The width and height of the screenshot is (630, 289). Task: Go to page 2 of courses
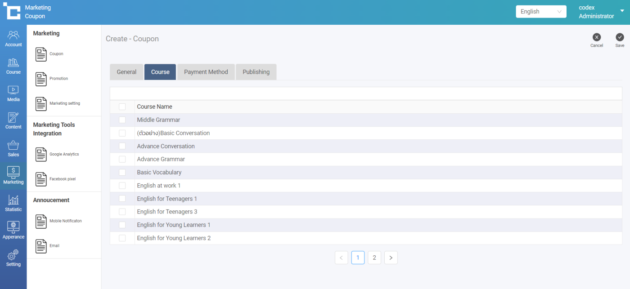point(374,258)
